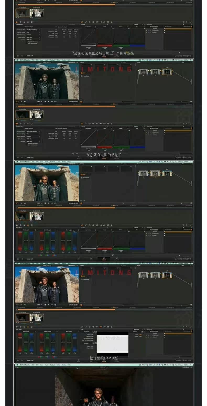
Task: Click the viewer magic-wand picker in 电影的感觉 frame
Action: [17, 102]
